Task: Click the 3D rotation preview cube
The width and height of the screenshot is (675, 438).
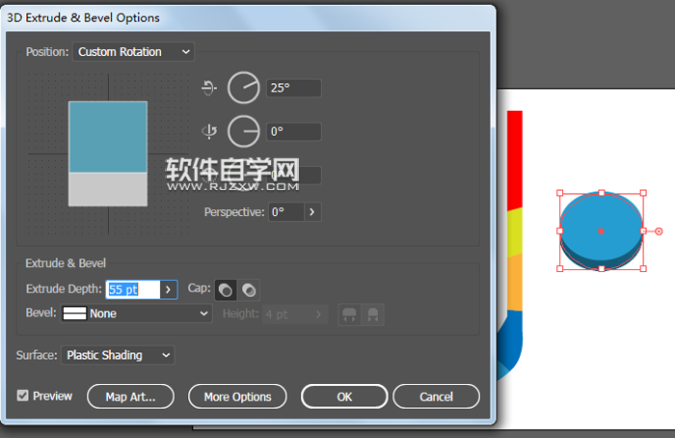Action: point(108,153)
